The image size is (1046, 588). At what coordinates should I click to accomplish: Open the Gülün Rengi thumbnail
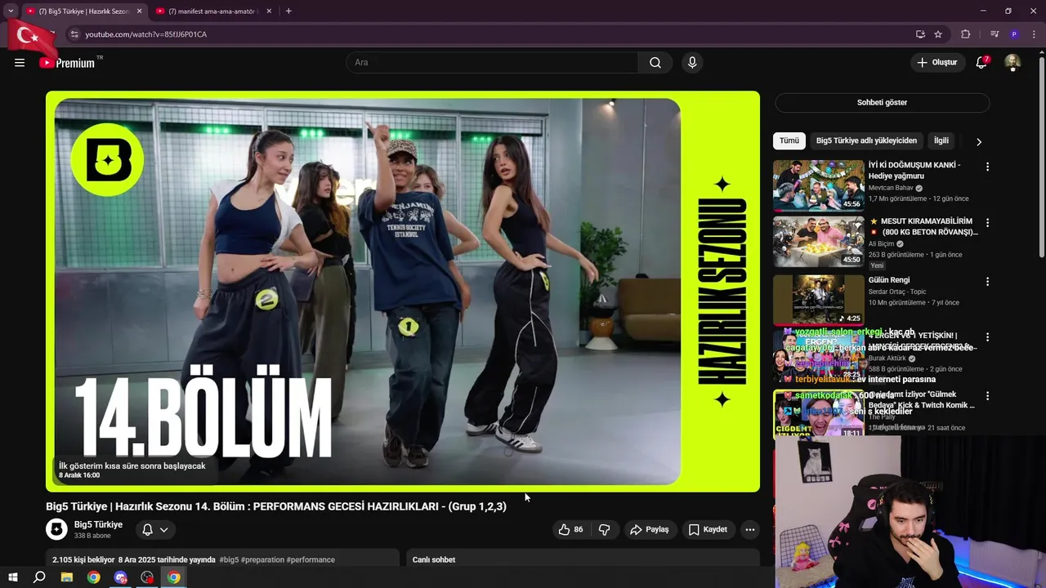tap(818, 300)
